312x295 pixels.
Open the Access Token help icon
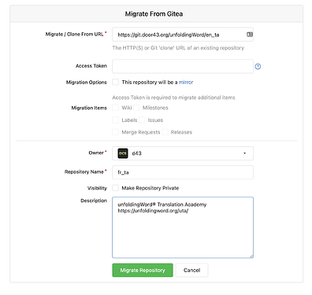coord(258,67)
